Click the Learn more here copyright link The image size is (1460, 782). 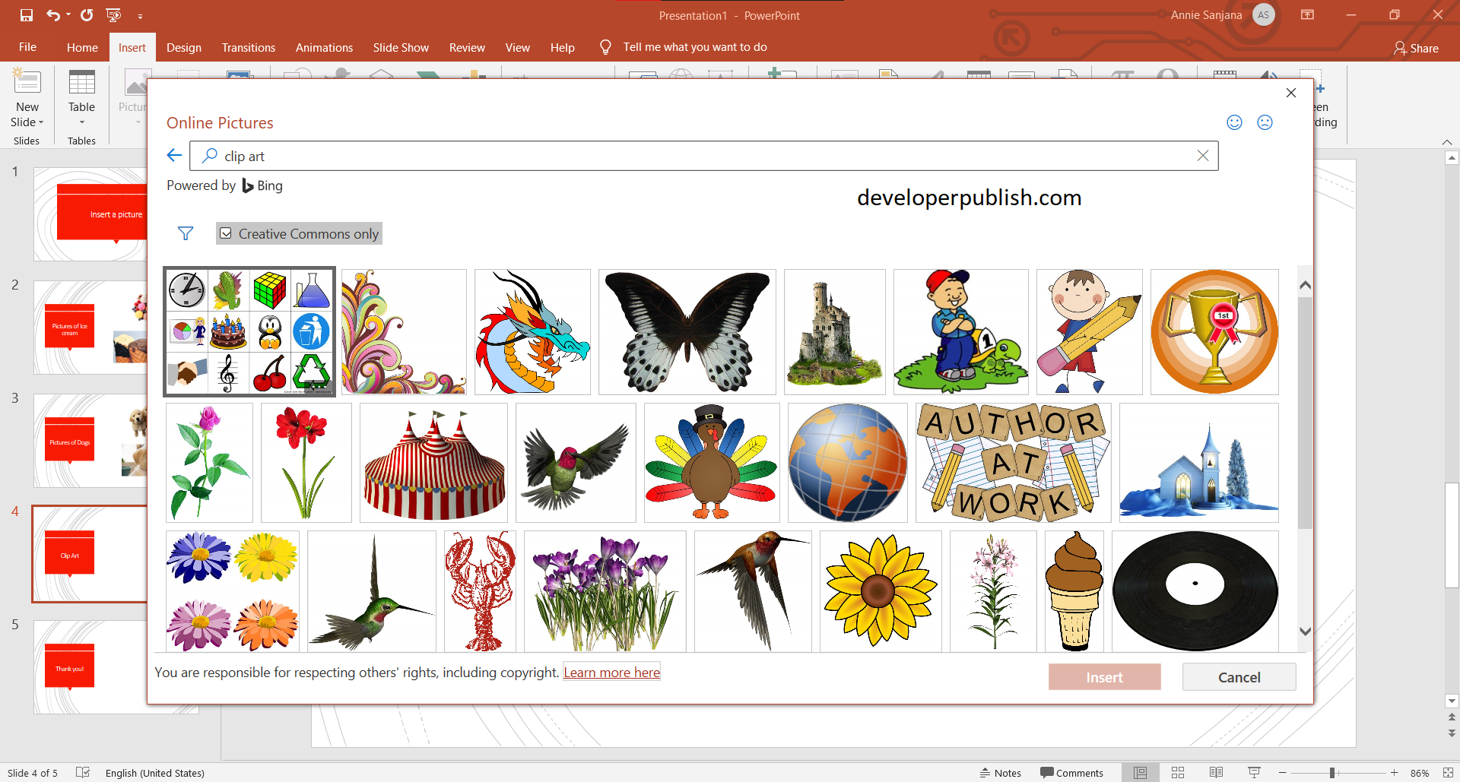click(611, 672)
